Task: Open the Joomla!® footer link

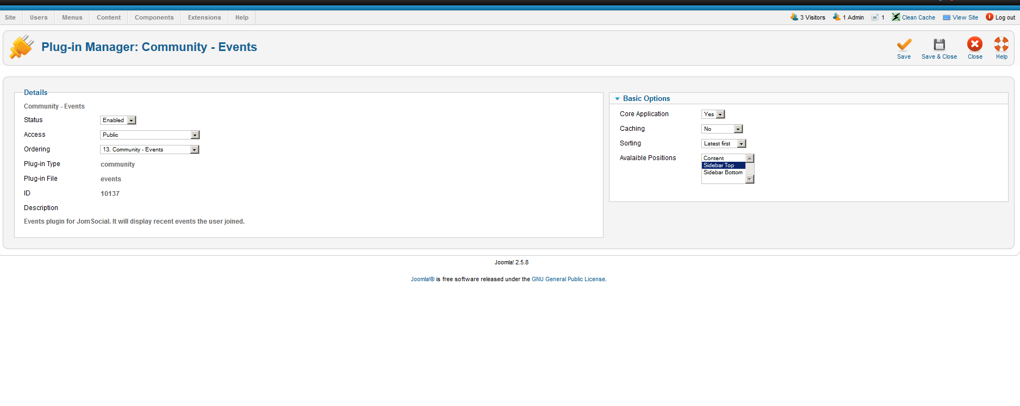Action: [x=422, y=279]
